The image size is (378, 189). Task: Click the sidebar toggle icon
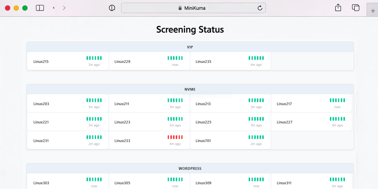(40, 8)
